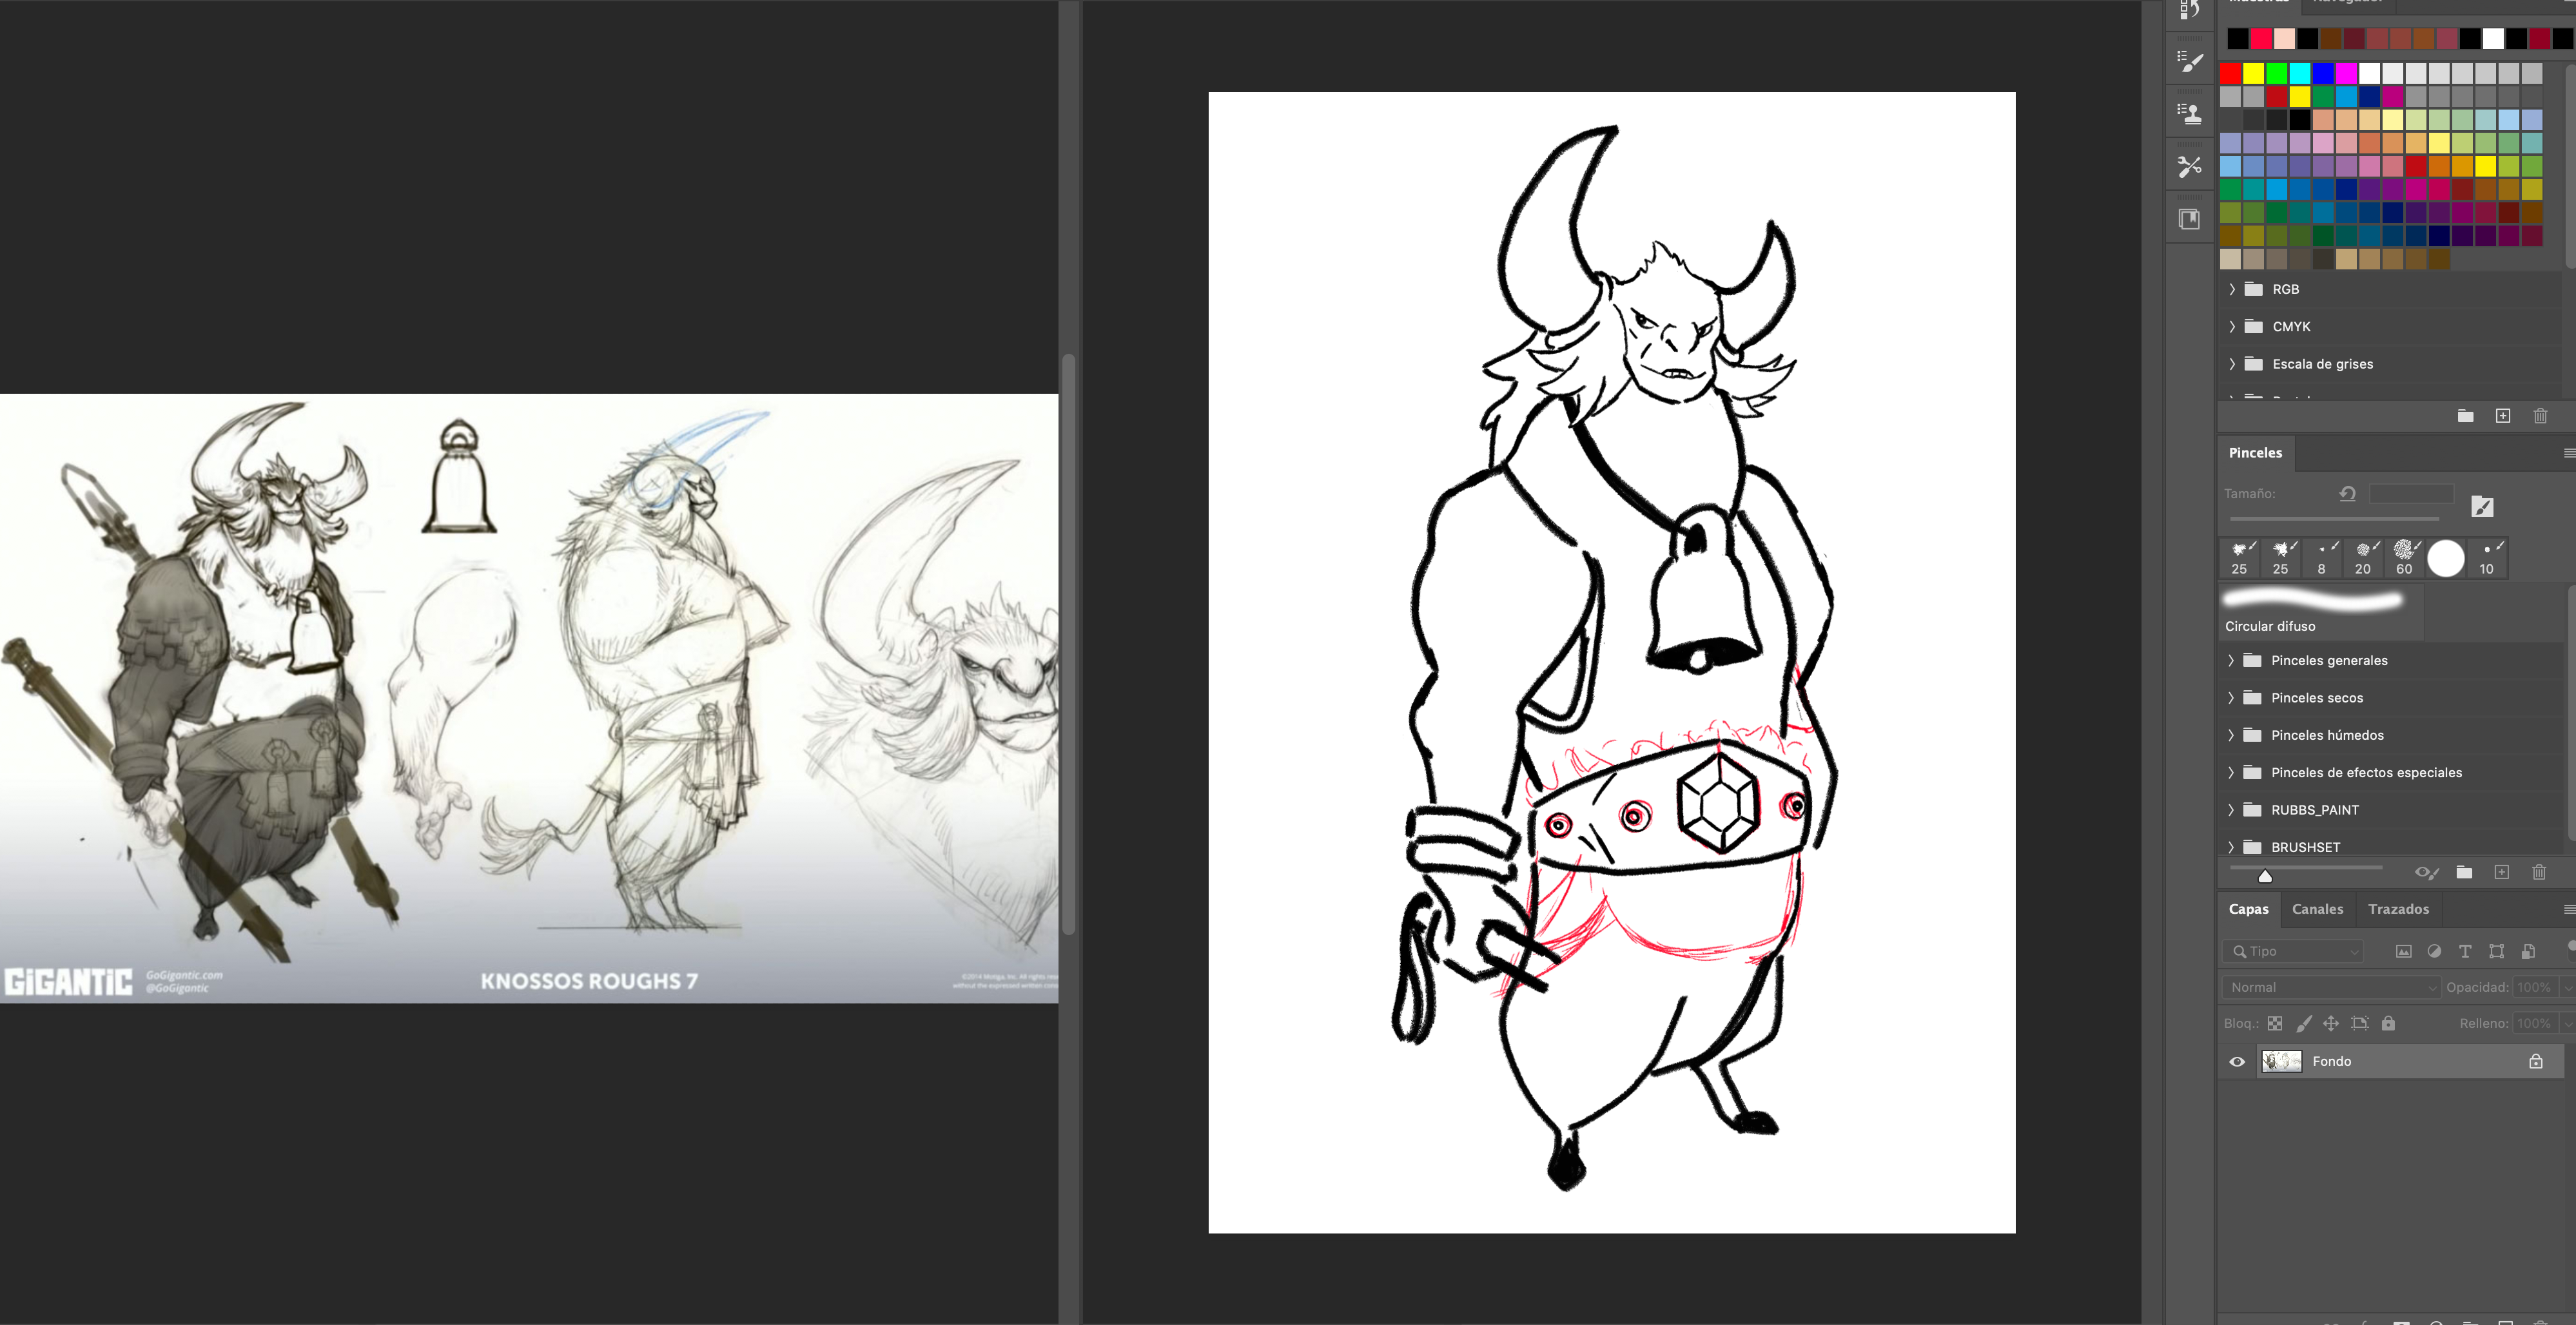Toggle filter for shape layers icon
Viewport: 2576px width, 1325px height.
click(x=2496, y=952)
